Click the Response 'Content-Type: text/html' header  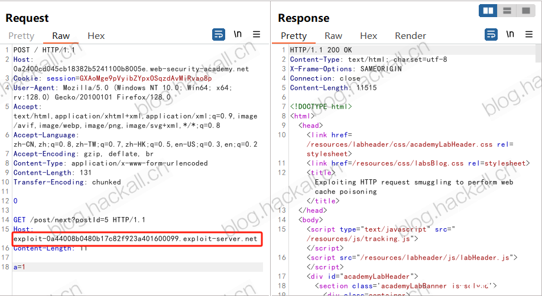[x=368, y=60]
